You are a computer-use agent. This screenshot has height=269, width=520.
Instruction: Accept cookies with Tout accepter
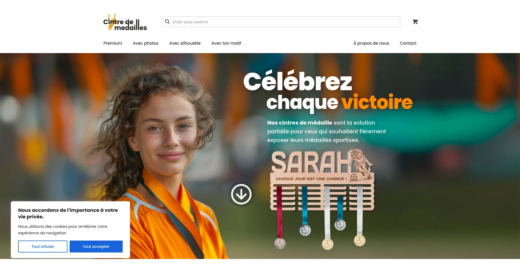pos(96,247)
